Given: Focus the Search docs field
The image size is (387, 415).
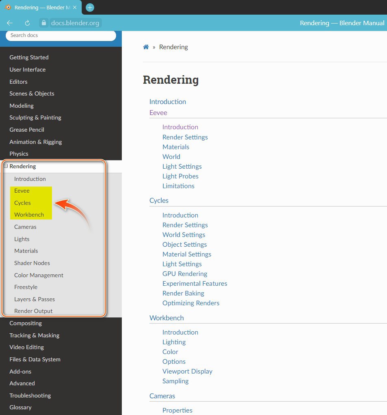Looking at the screenshot, I should [x=61, y=35].
